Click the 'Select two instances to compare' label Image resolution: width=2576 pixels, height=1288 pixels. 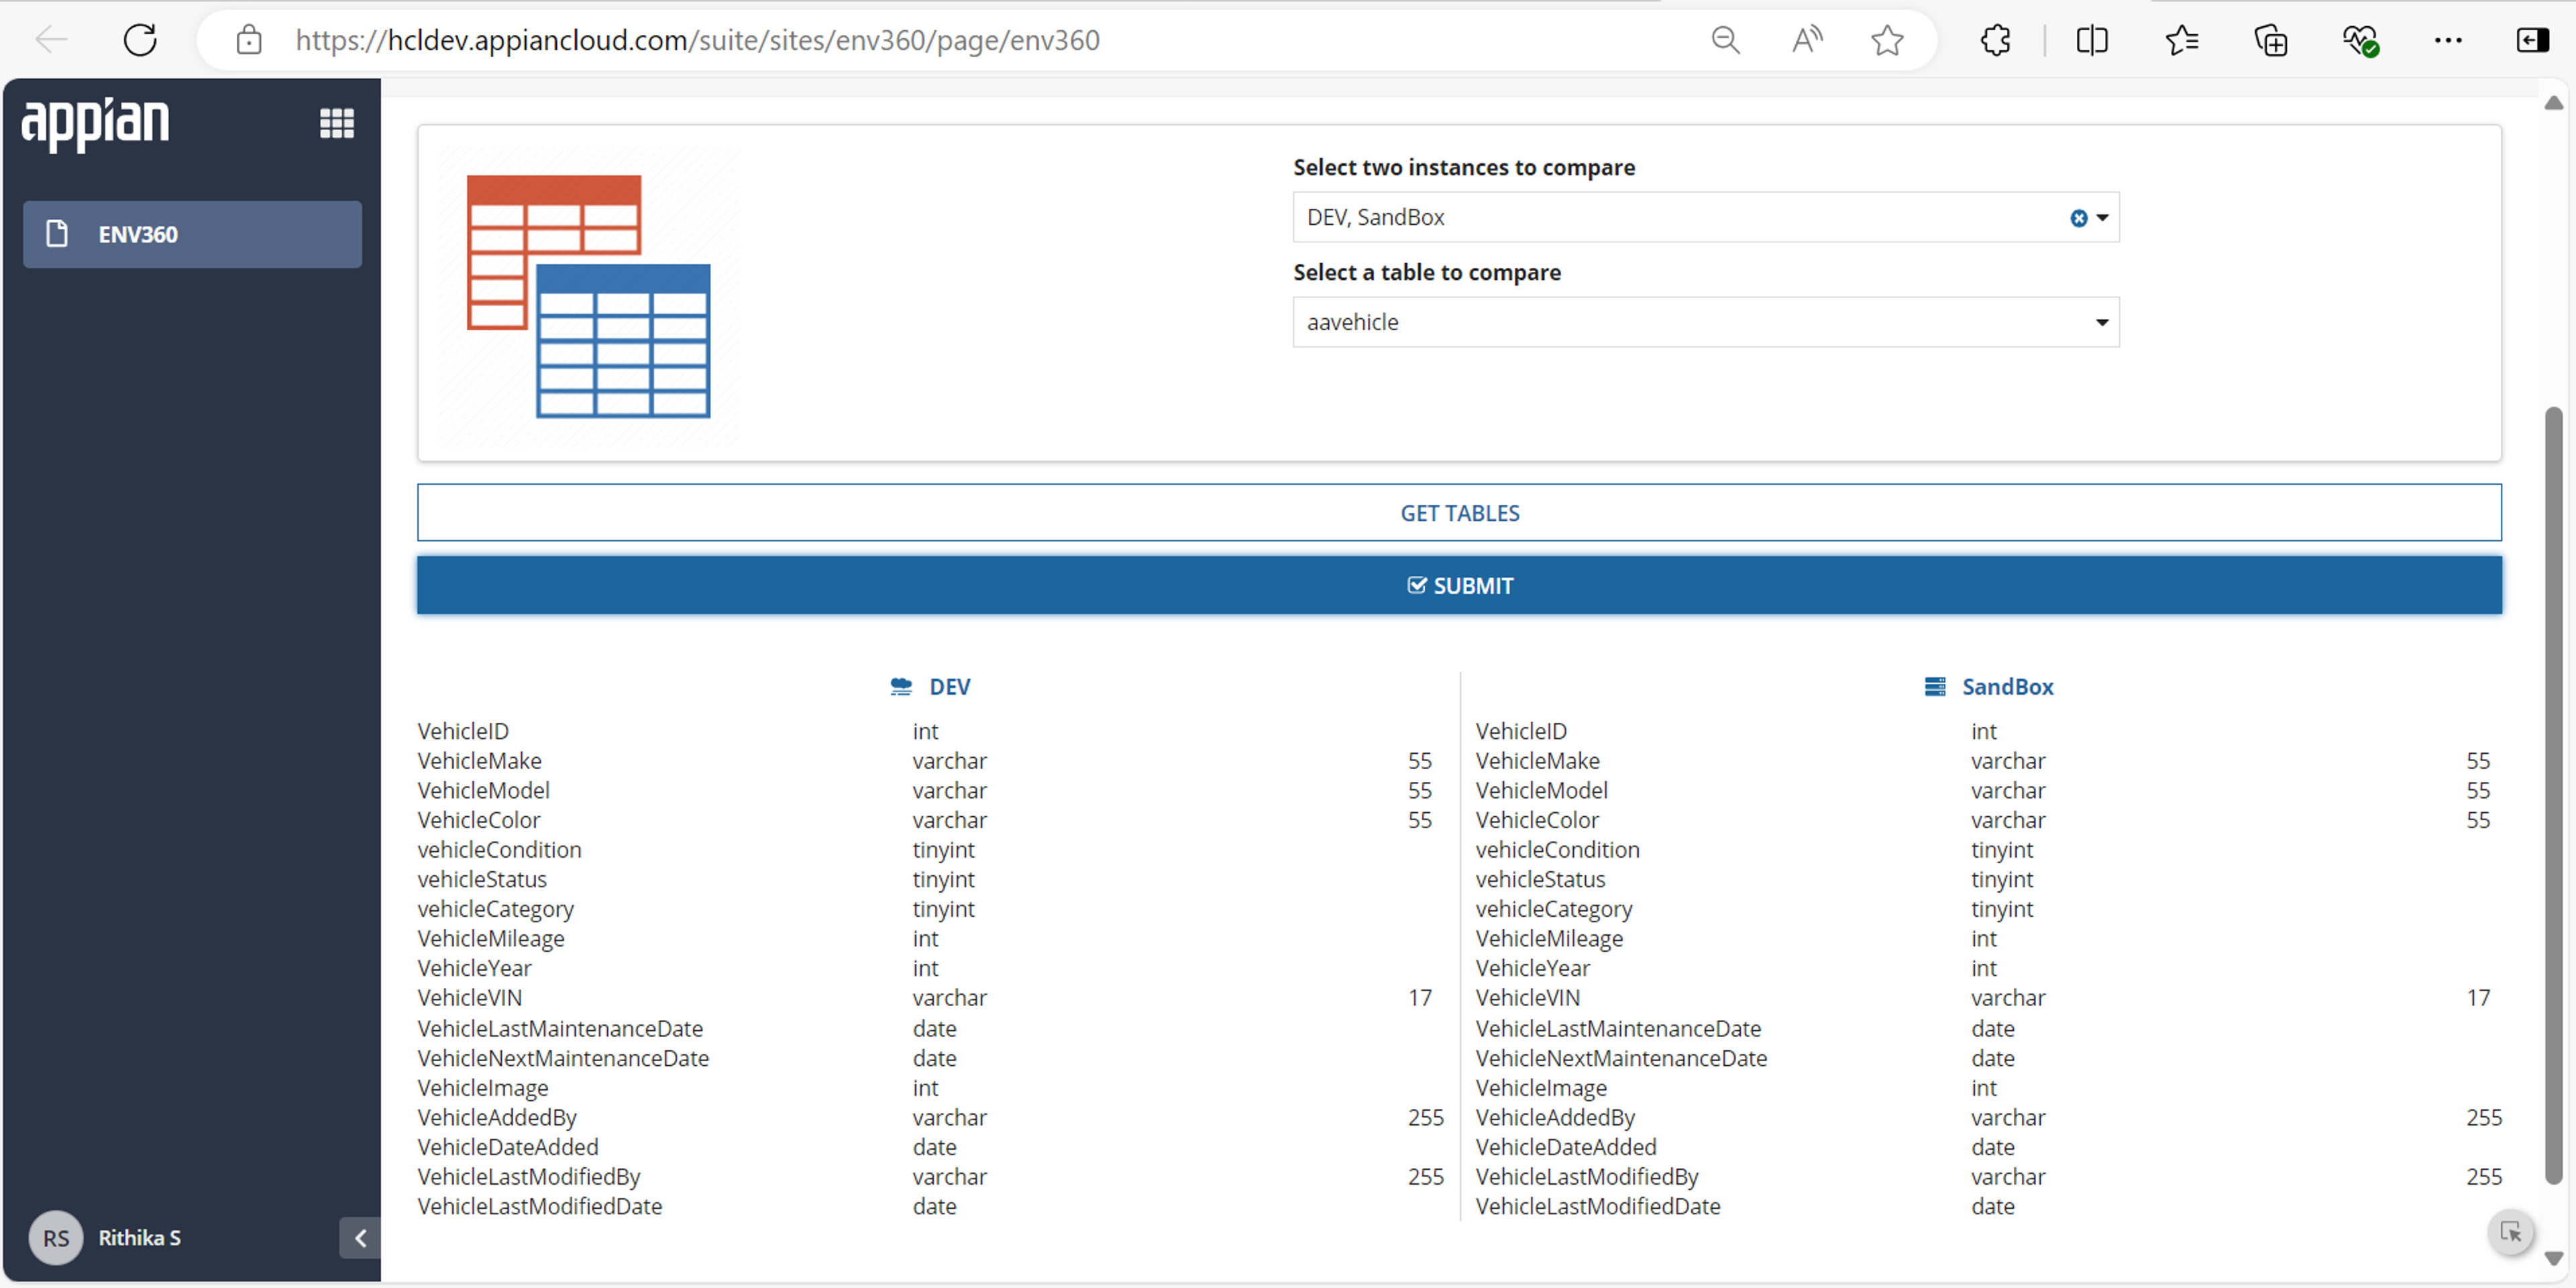(1464, 167)
